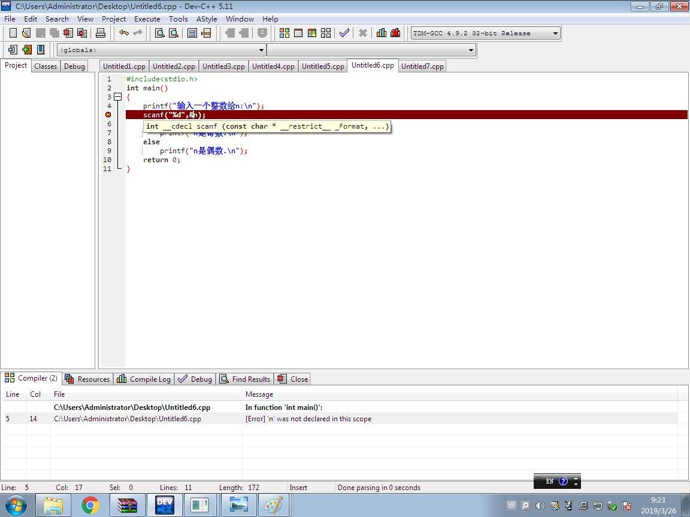Select the Classes side panel tab

pos(46,66)
